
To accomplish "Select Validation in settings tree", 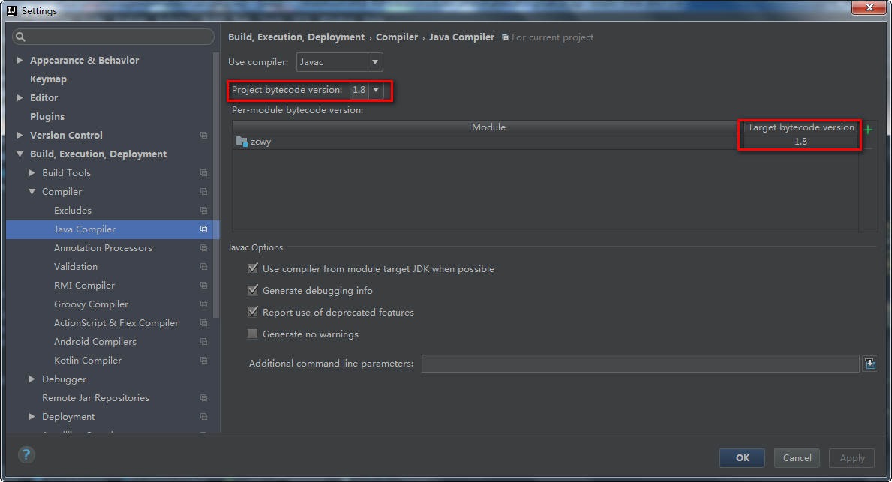I will coord(76,267).
